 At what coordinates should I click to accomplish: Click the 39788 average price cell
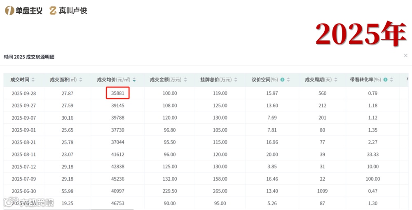click(118, 118)
